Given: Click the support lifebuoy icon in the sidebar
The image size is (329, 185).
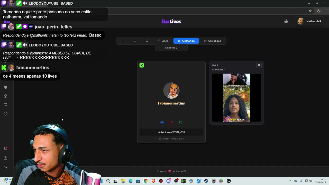Looking at the screenshot, I should click(x=5, y=158).
